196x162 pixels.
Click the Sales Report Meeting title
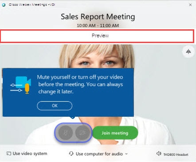pyautogui.click(x=98, y=16)
